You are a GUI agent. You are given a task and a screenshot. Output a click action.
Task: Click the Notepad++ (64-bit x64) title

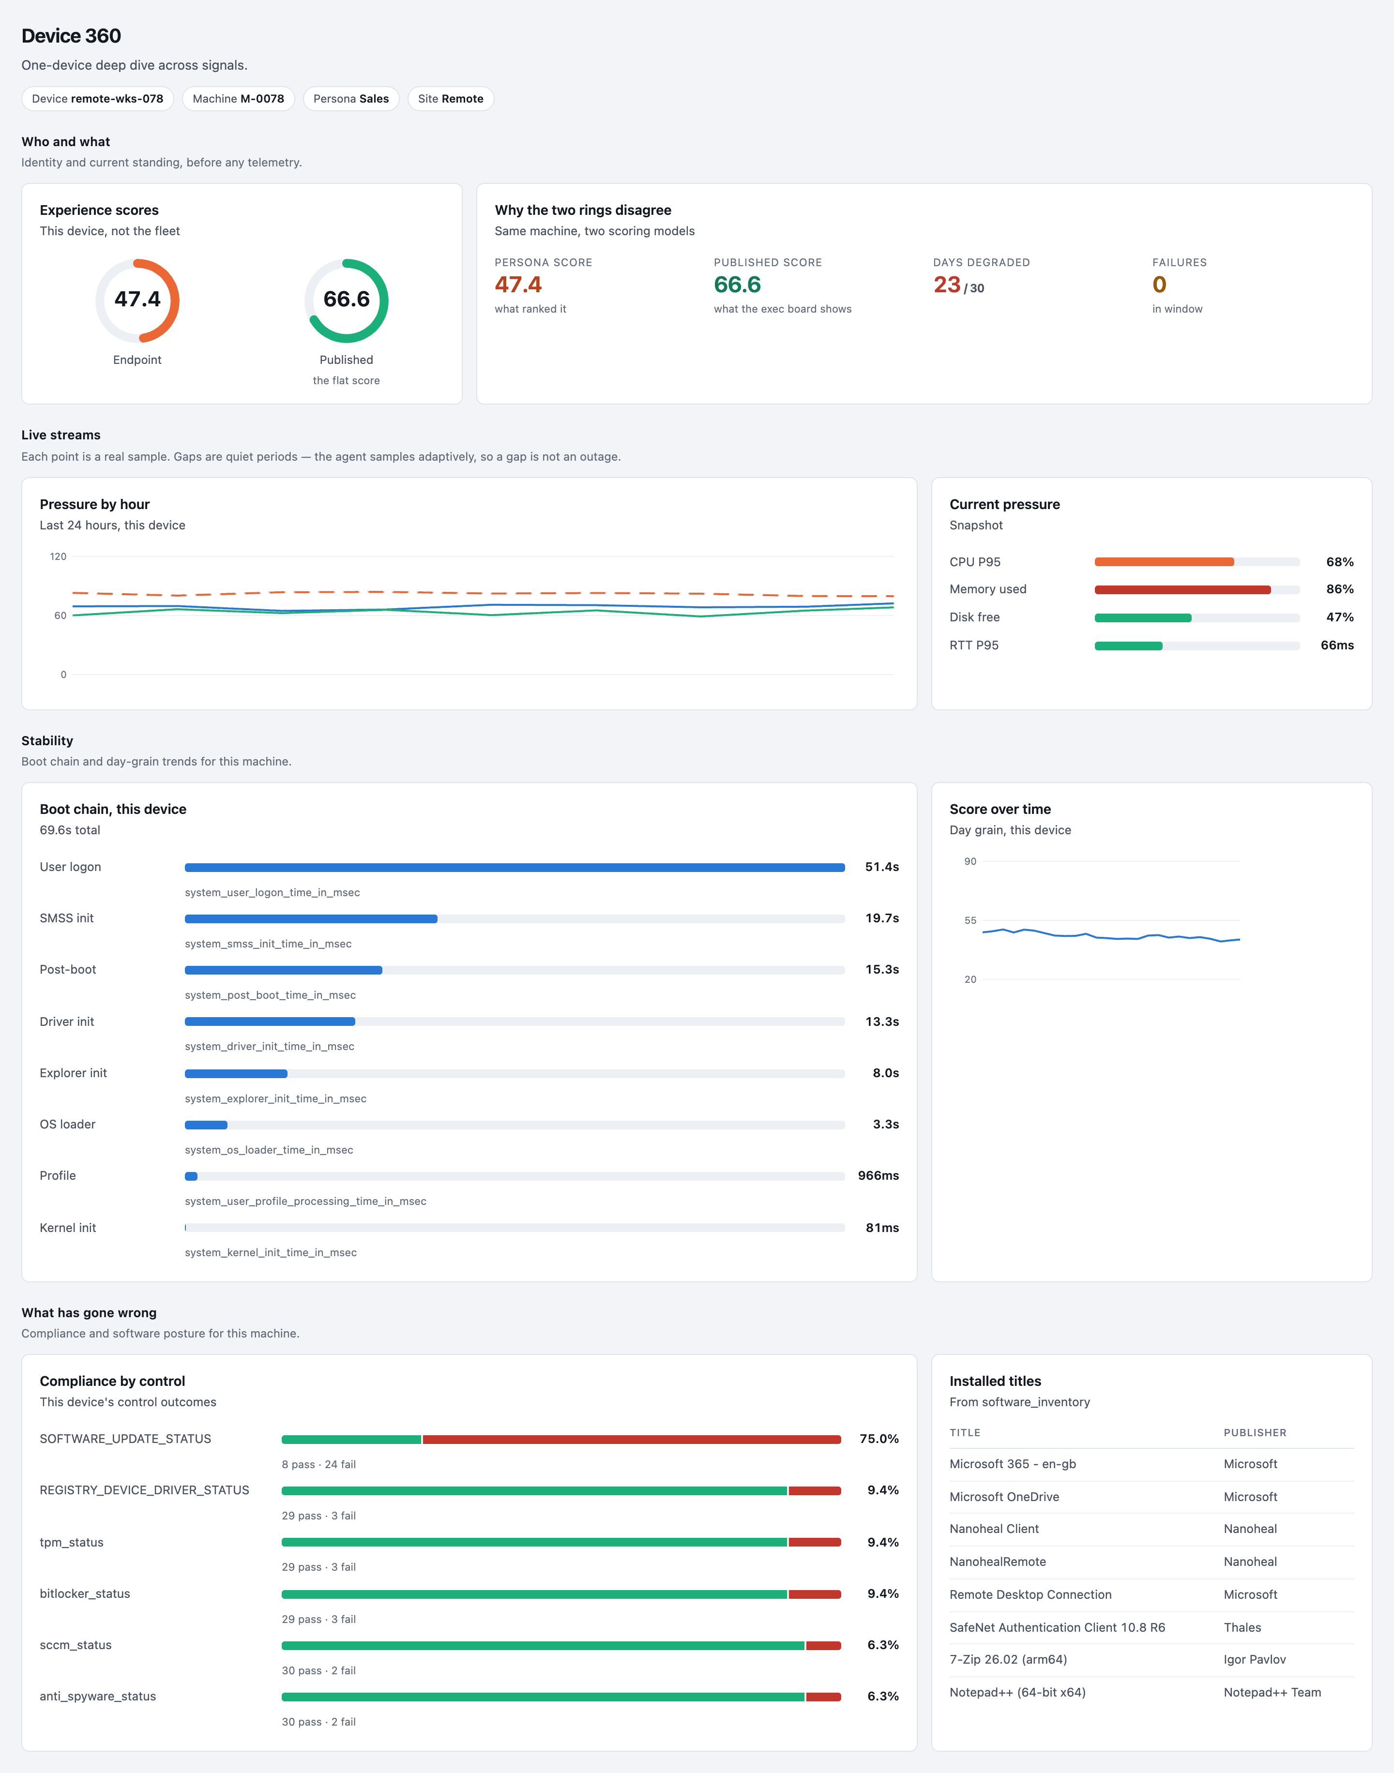point(1018,1692)
